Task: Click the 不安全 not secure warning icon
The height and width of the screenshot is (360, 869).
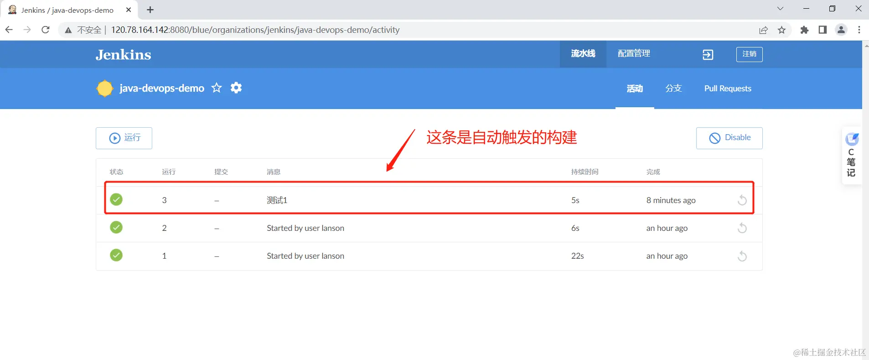Action: click(68, 30)
